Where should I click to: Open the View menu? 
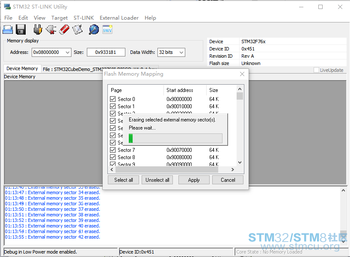(x=39, y=18)
